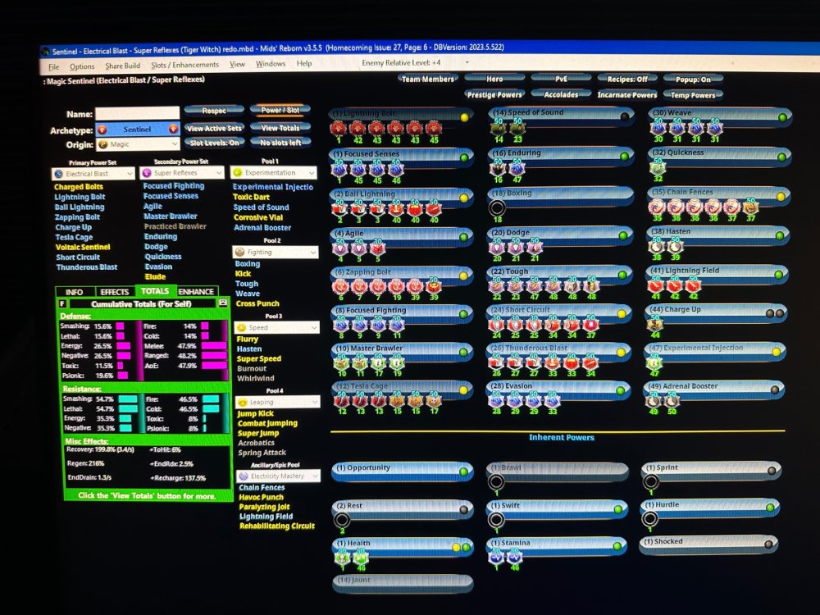Image resolution: width=820 pixels, height=615 pixels.
Task: Click the F lock icon in Totals panel
Action: [61, 303]
